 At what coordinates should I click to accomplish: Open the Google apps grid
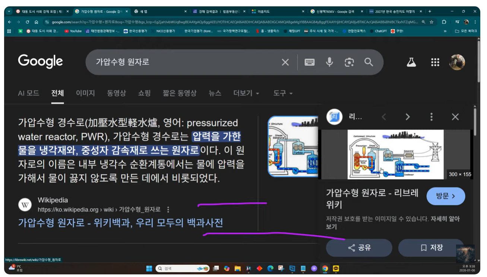pyautogui.click(x=435, y=62)
